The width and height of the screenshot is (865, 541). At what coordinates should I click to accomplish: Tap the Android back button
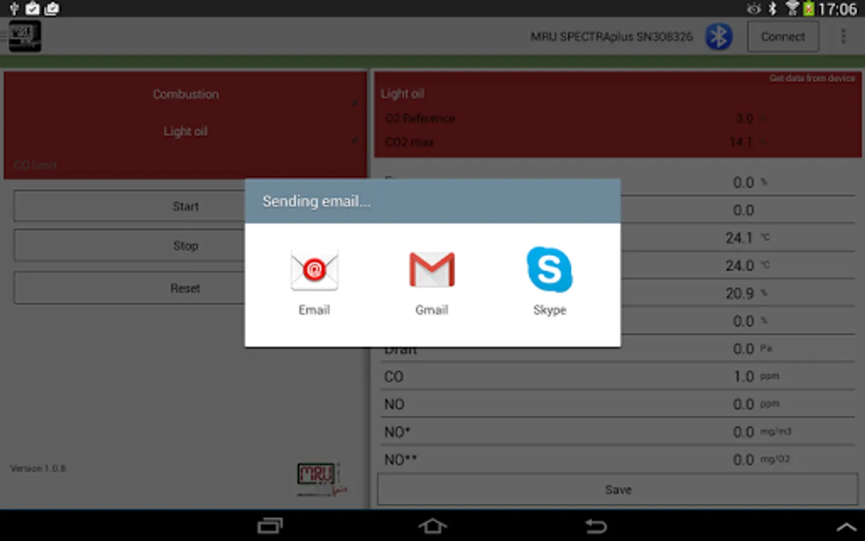(x=596, y=527)
